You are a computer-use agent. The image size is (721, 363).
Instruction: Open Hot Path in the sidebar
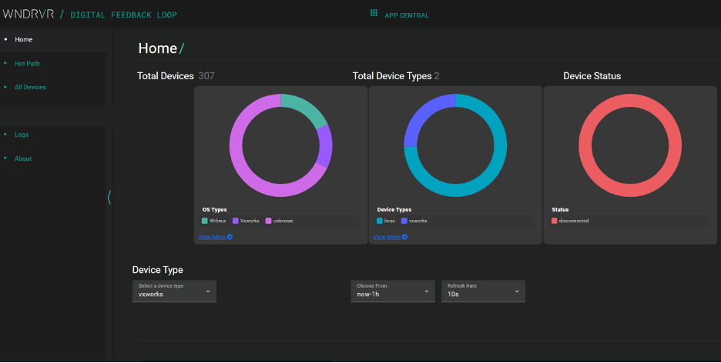(27, 63)
